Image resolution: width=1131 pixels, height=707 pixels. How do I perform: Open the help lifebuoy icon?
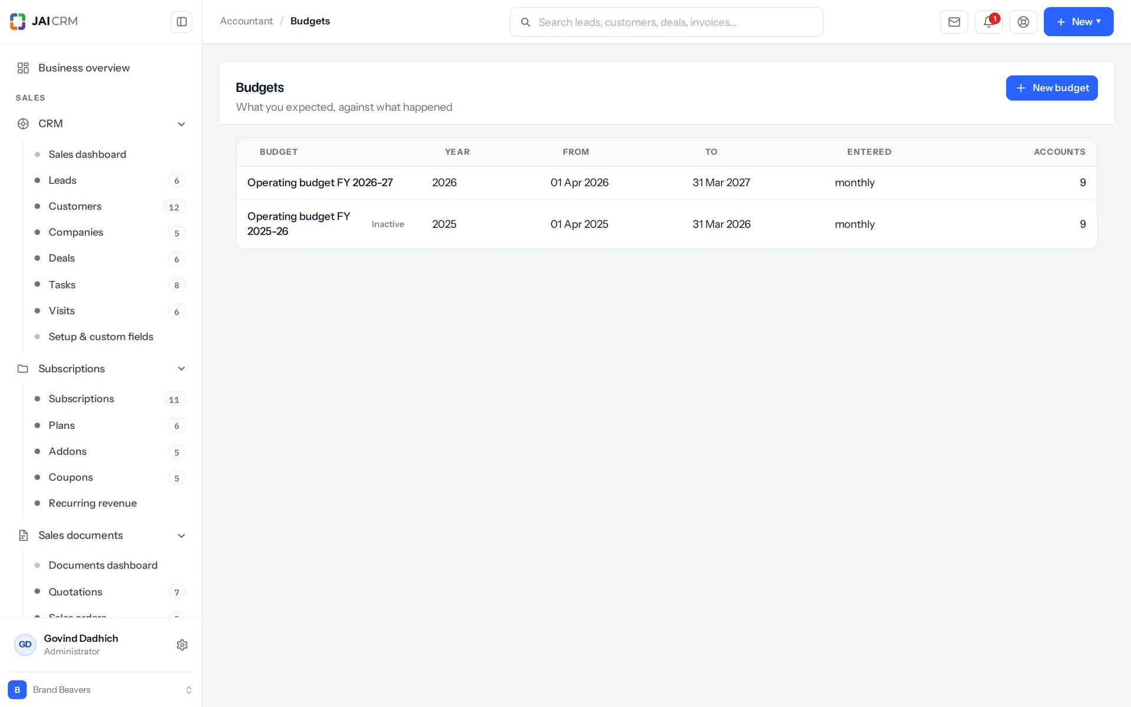click(x=1023, y=22)
